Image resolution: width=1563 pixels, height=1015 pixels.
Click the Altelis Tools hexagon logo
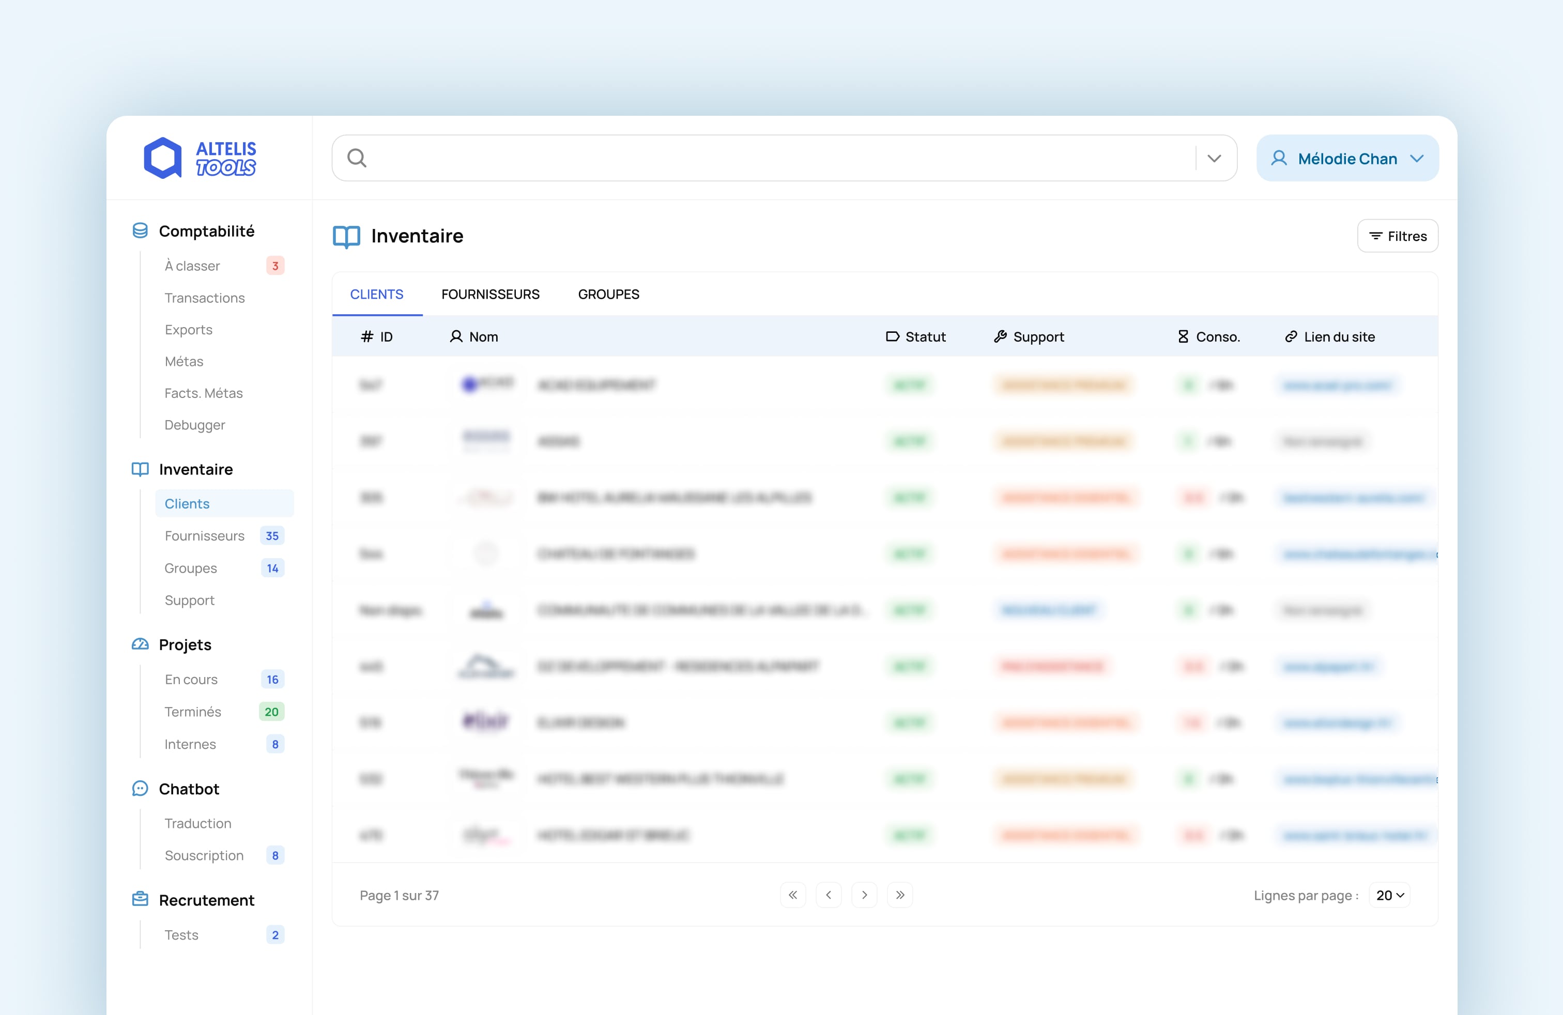(x=162, y=158)
